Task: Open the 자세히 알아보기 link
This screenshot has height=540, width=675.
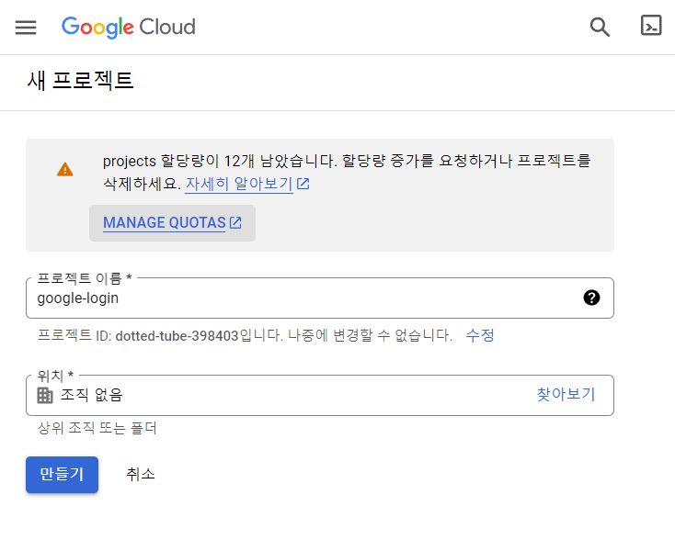Action: [239, 184]
